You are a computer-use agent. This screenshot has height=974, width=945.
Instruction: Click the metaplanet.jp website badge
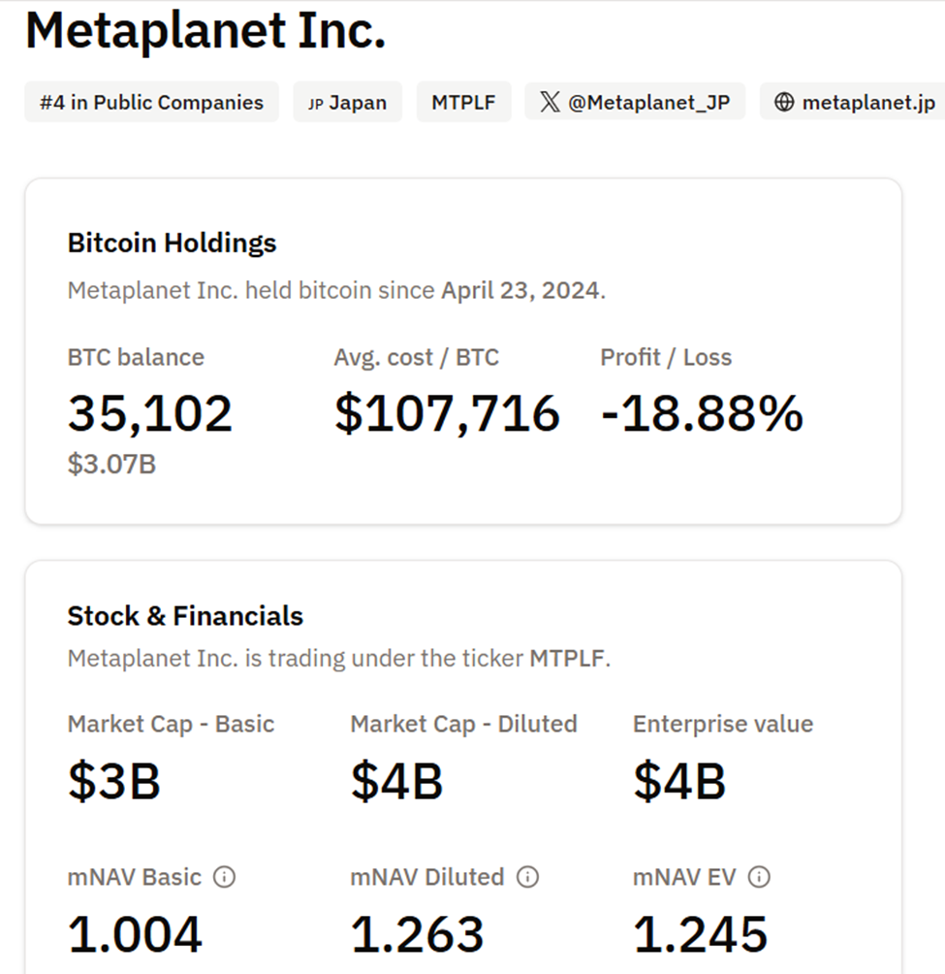click(x=859, y=101)
